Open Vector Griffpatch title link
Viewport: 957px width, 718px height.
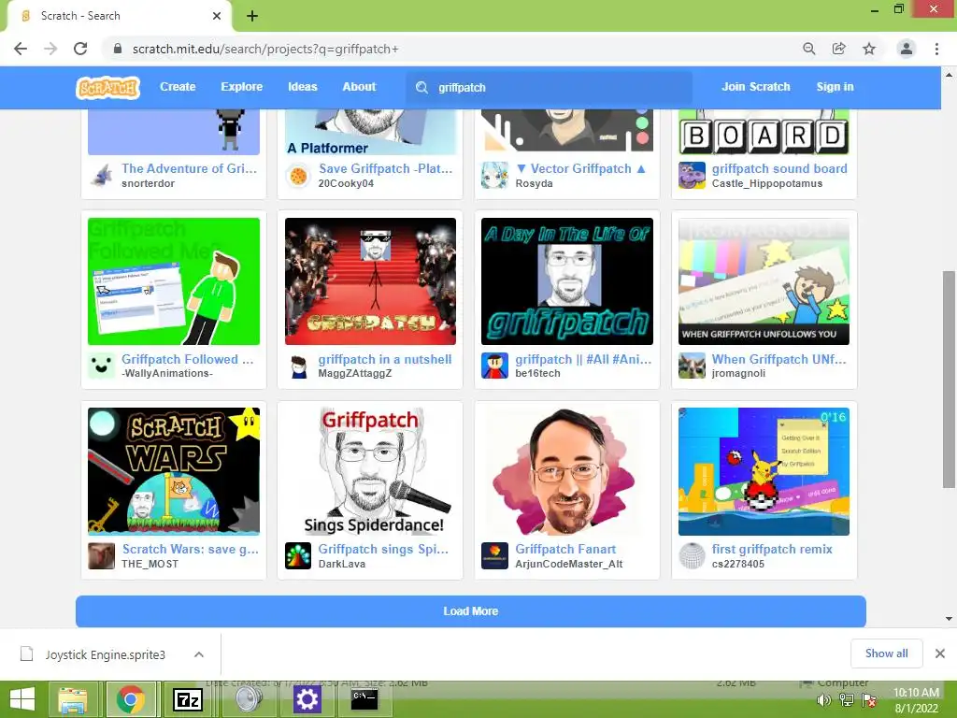(580, 168)
